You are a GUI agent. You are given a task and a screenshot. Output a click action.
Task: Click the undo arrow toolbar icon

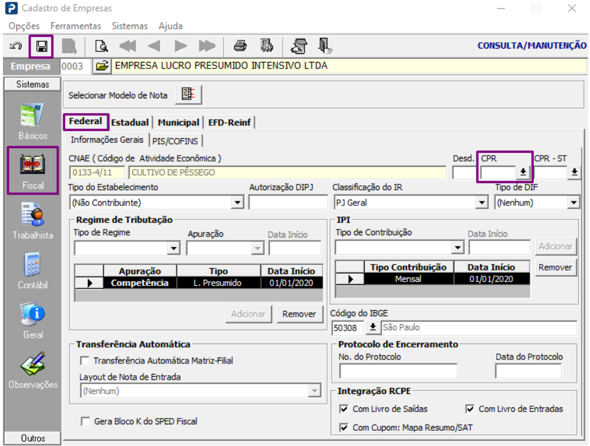click(16, 46)
